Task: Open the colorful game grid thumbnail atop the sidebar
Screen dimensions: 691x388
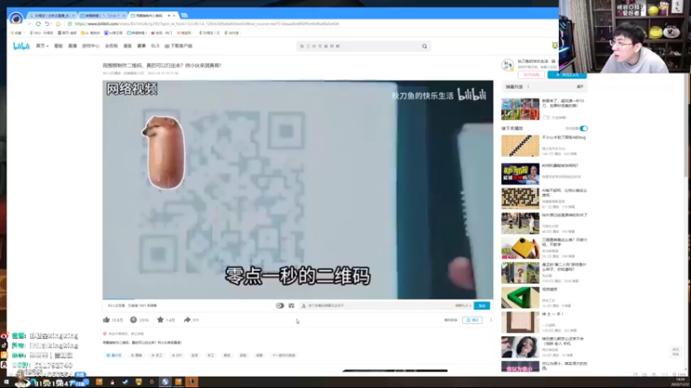Action: point(520,110)
